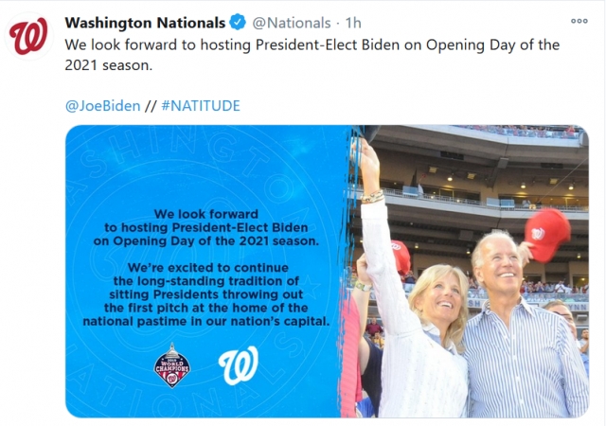Click the tweet's first line about hosting President-Elect Biden
Image resolution: width=606 pixels, height=426 pixels.
(312, 44)
